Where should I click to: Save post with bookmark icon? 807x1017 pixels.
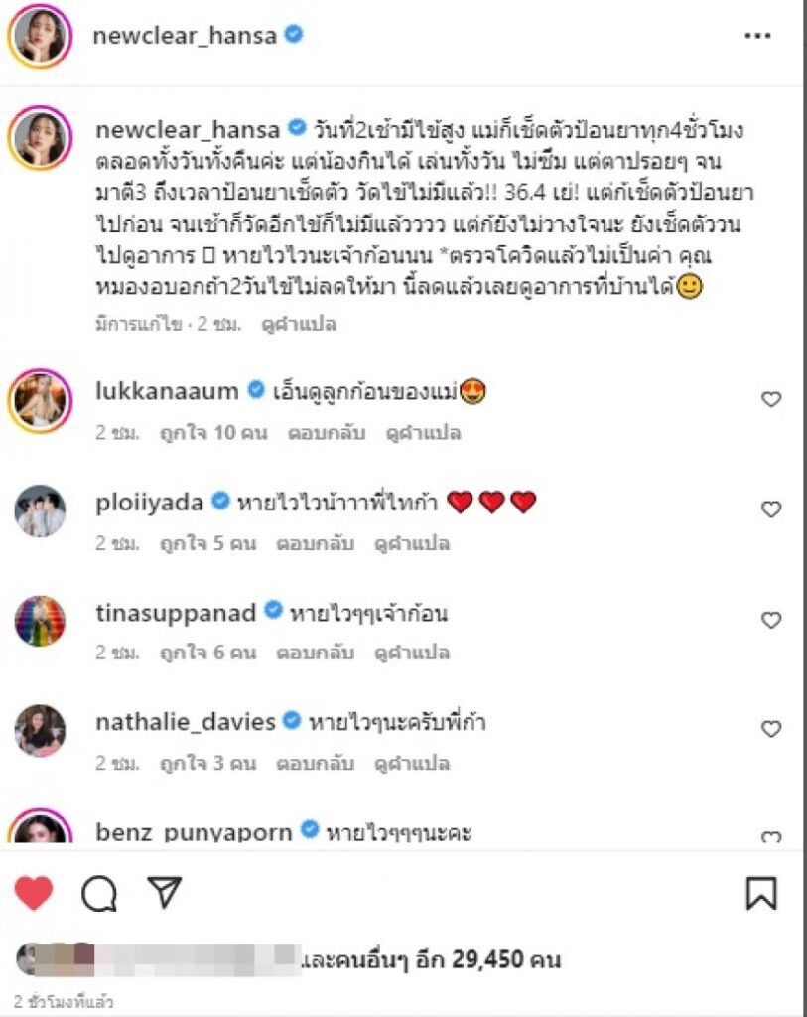tap(761, 893)
